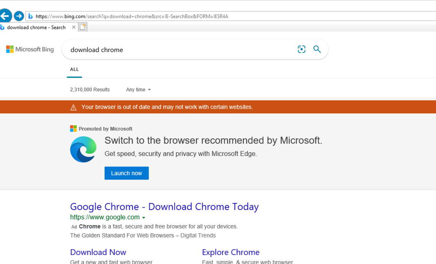Open the visual search camera icon

[302, 50]
